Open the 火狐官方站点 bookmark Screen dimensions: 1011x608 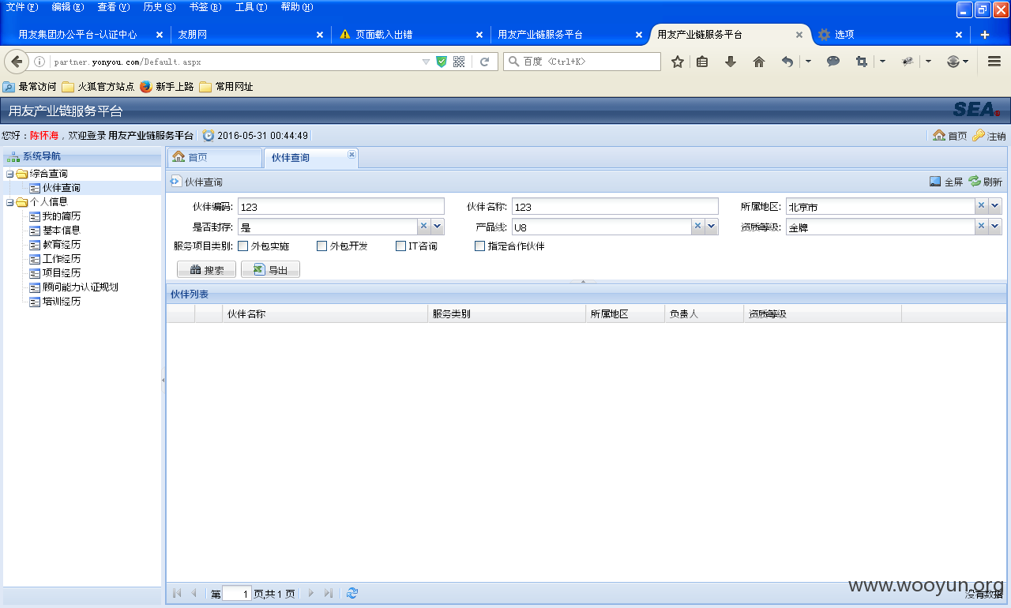[98, 87]
